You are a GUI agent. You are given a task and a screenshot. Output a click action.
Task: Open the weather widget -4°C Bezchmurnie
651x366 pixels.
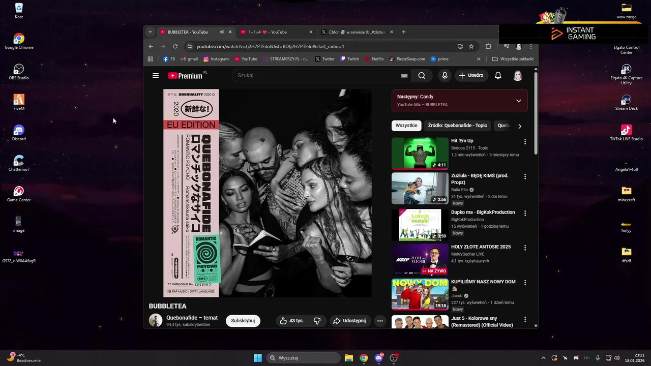point(23,358)
